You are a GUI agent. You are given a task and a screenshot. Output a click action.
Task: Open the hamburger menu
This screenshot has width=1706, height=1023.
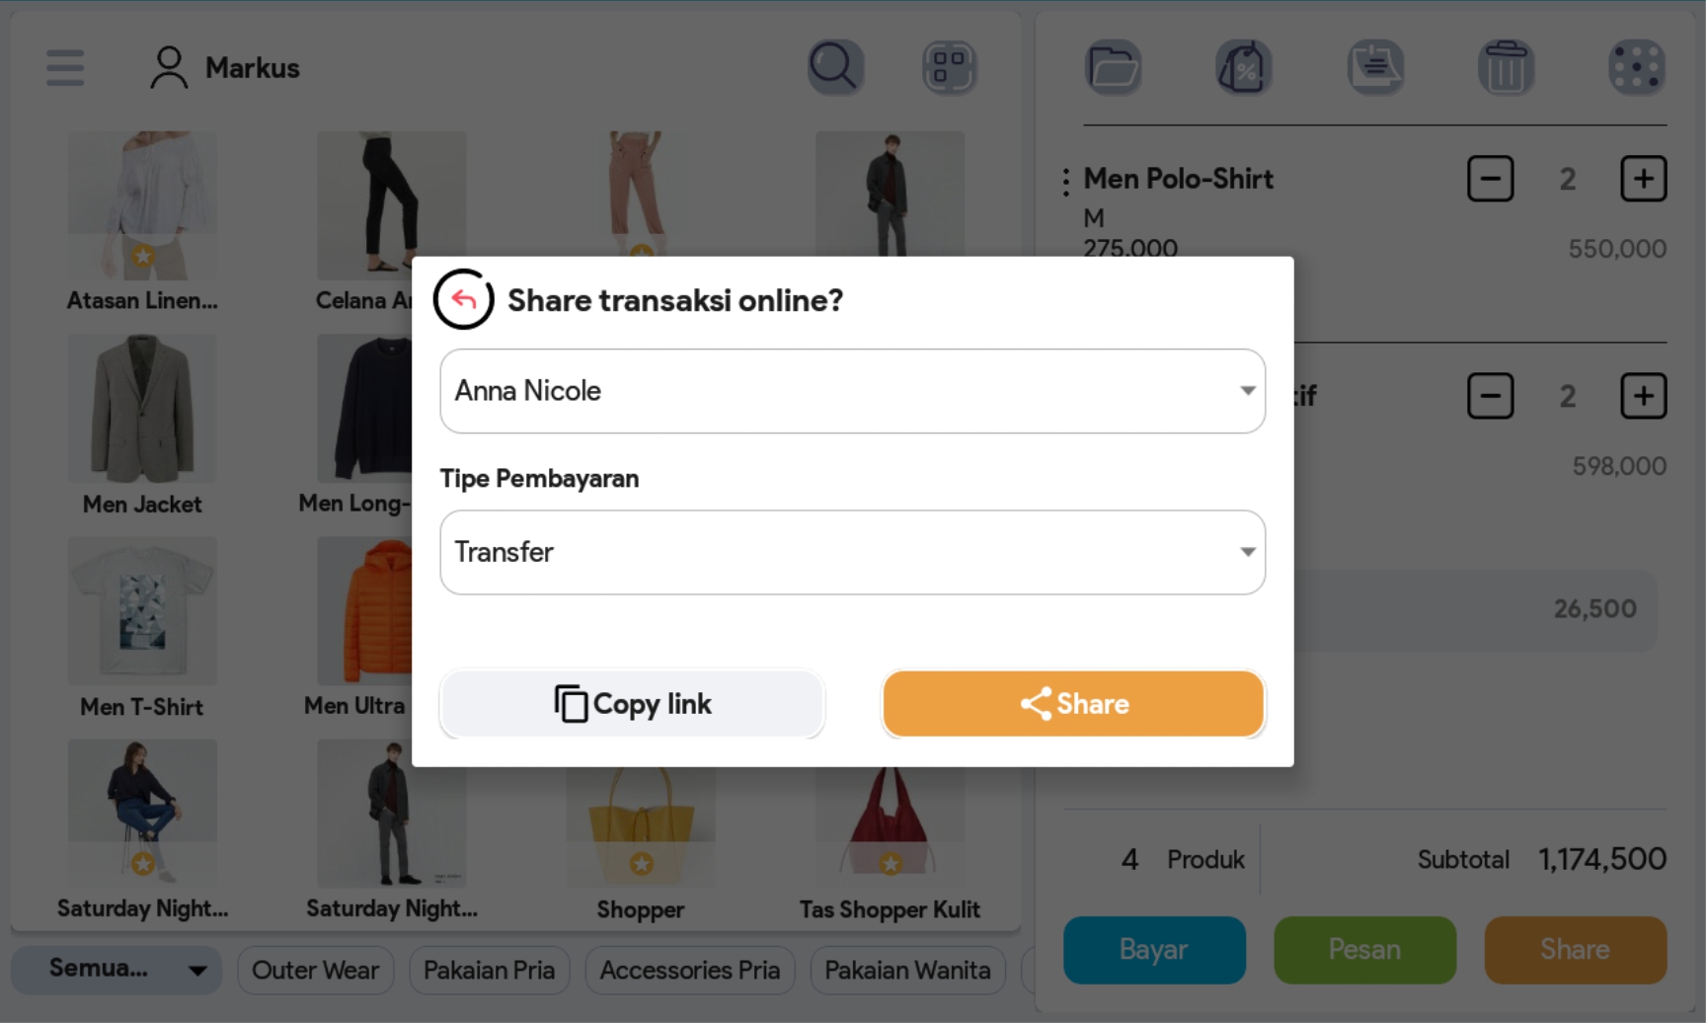(x=65, y=67)
